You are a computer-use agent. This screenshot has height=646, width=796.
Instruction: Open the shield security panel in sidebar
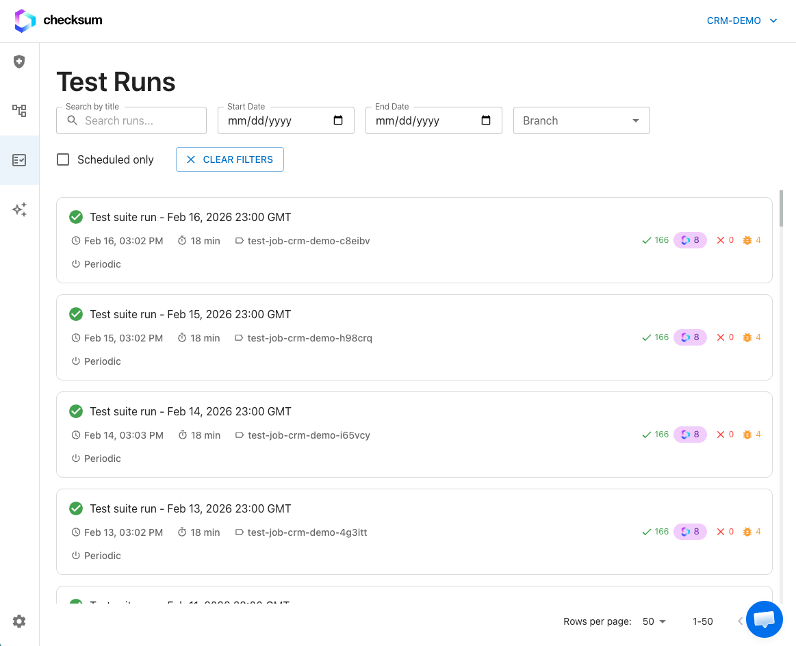tap(19, 62)
